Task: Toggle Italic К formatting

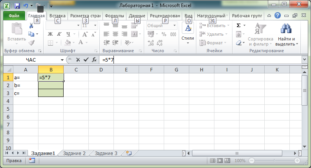Action: pyautogui.click(x=59, y=34)
